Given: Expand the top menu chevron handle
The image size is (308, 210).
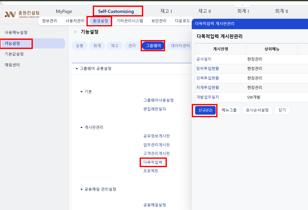Looking at the screenshot, I should 242,5.
